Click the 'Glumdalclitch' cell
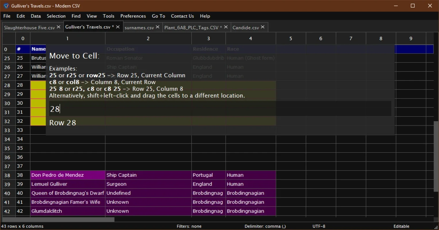439x230 pixels. pos(68,211)
